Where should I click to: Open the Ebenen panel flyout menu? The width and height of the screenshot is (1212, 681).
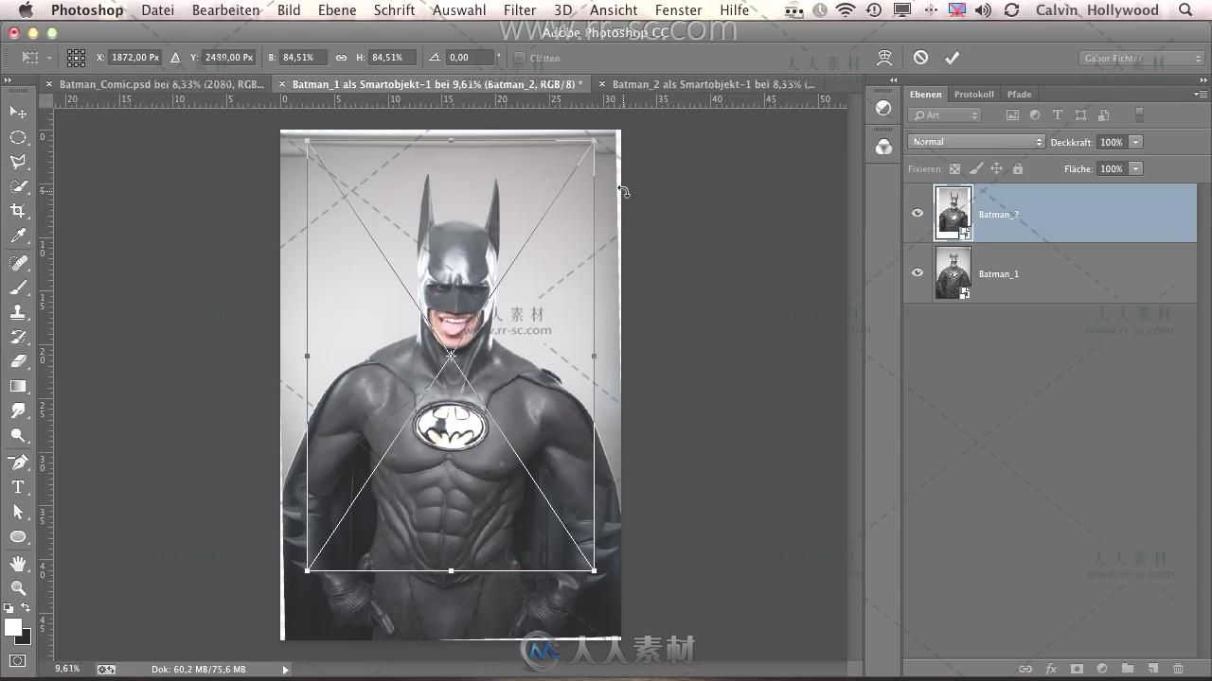tap(1200, 95)
